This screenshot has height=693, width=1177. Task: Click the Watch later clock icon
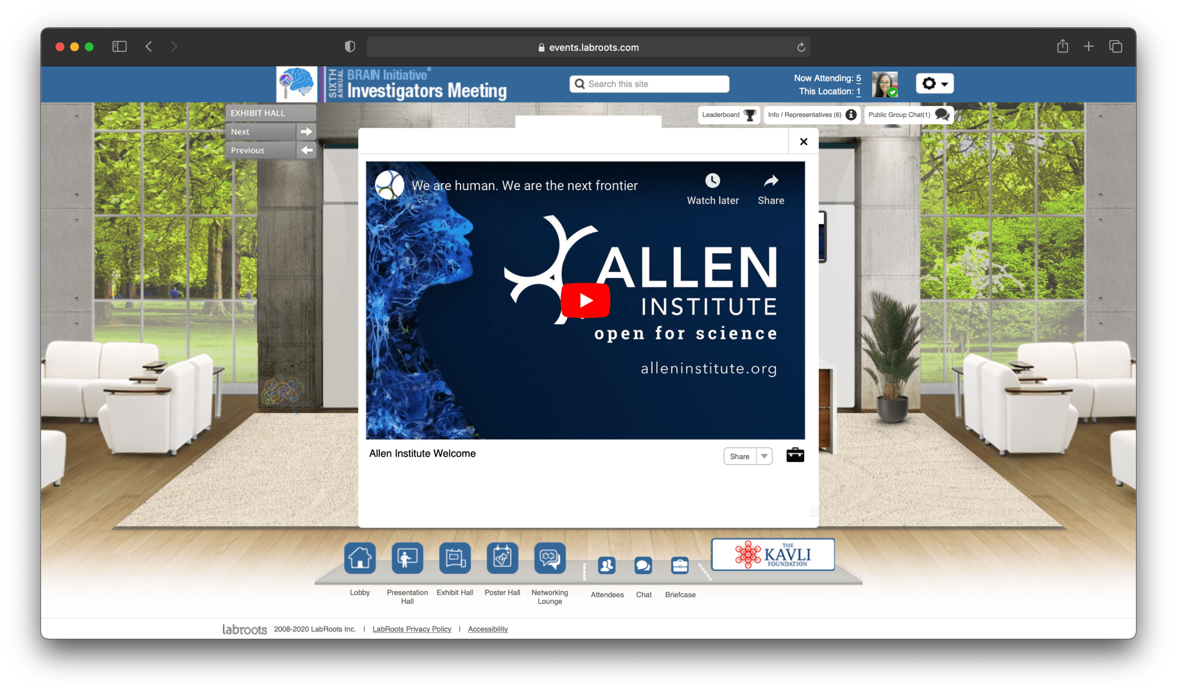click(x=712, y=181)
